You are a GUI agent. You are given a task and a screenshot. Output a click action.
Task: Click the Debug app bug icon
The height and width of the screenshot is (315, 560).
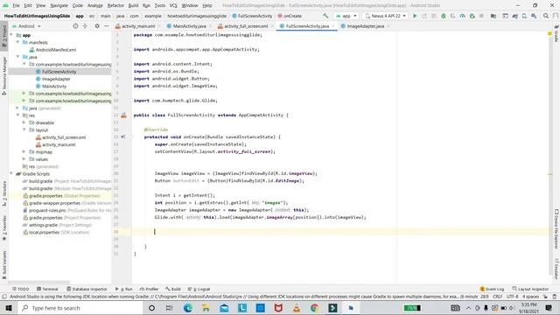coord(444,16)
